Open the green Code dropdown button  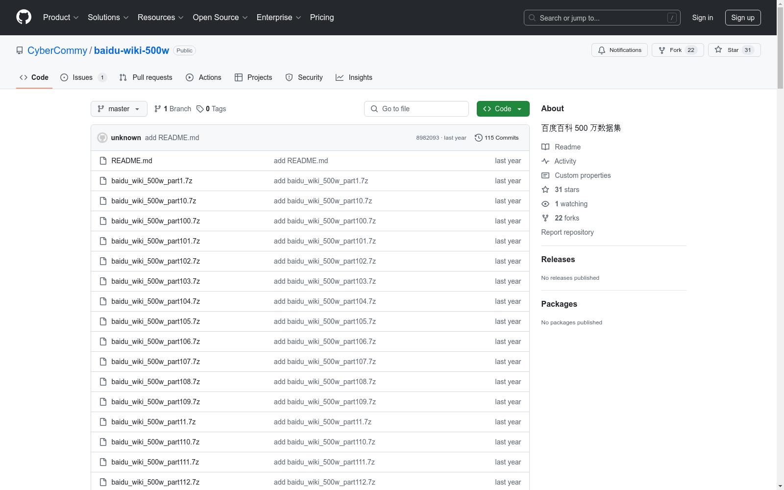[503, 109]
